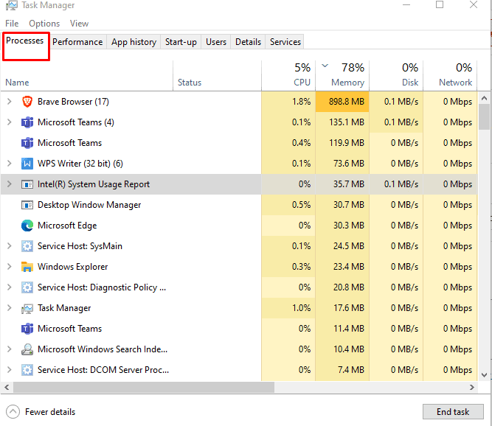Sort by the Name column header
The image size is (492, 426).
click(86, 76)
